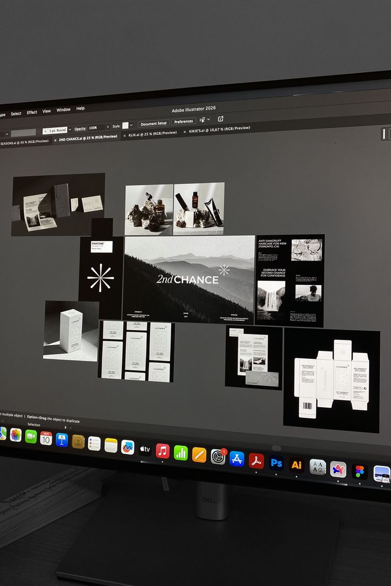The width and height of the screenshot is (391, 586).
Task: Open the Style swatch dropdown arrow
Action: click(131, 125)
